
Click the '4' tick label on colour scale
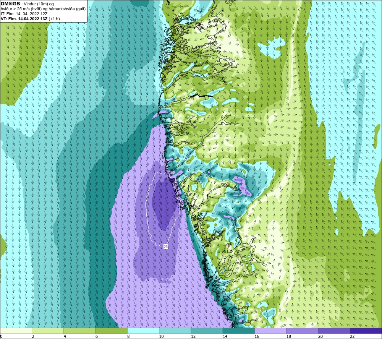click(x=65, y=336)
